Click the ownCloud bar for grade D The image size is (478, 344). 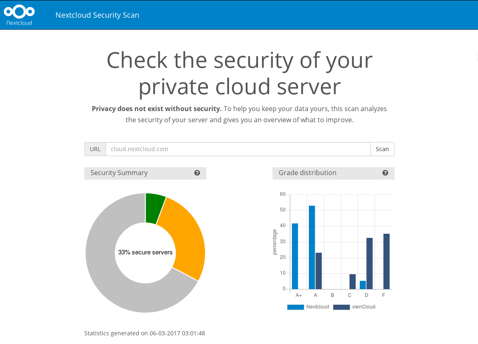point(370,263)
